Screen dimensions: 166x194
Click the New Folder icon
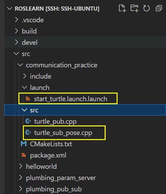coord(134,8)
